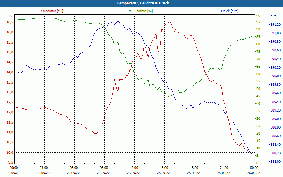Click the date label '26.09.22'
The width and height of the screenshot is (283, 177).
click(x=254, y=173)
